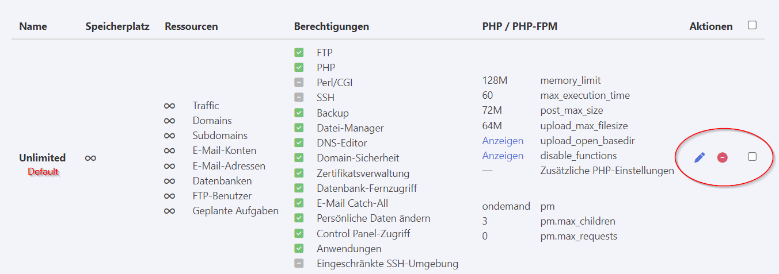Viewport: 779px width, 274px height.
Task: Show the disable_functions value via Anzeigen
Action: point(503,156)
